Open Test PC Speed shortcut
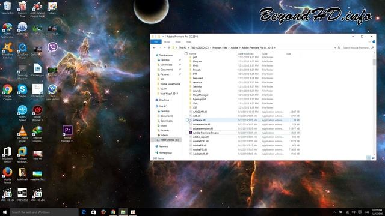 [x=22, y=113]
